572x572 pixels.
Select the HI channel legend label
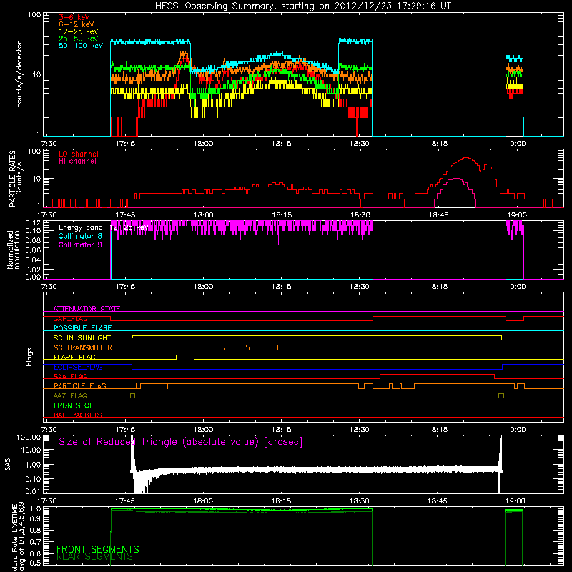tap(77, 162)
